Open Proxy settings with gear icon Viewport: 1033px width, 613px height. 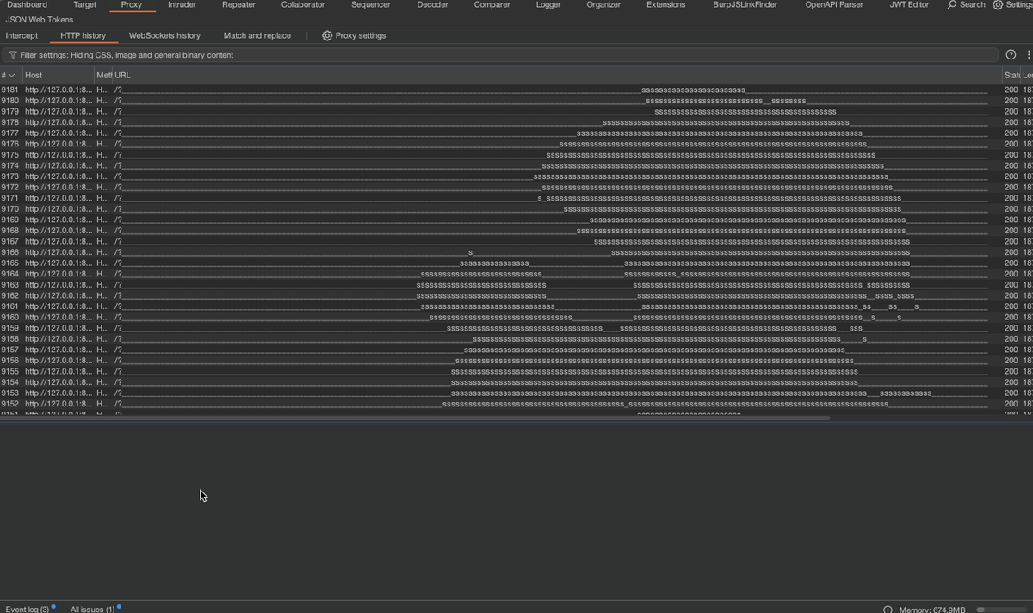point(354,36)
